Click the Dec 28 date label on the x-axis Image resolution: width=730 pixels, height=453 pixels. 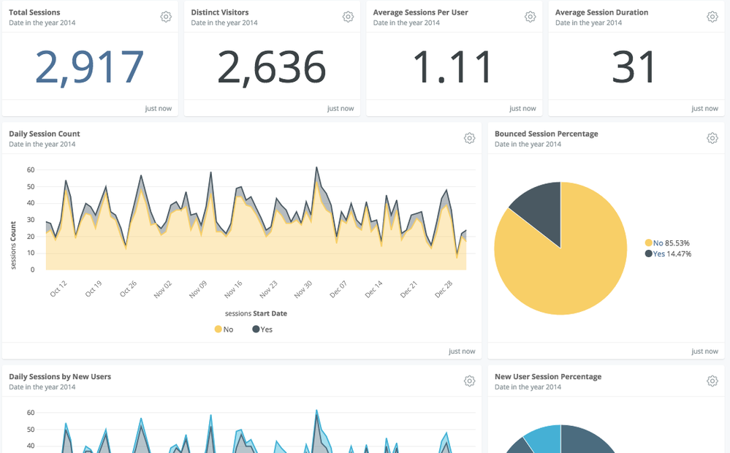click(x=444, y=289)
